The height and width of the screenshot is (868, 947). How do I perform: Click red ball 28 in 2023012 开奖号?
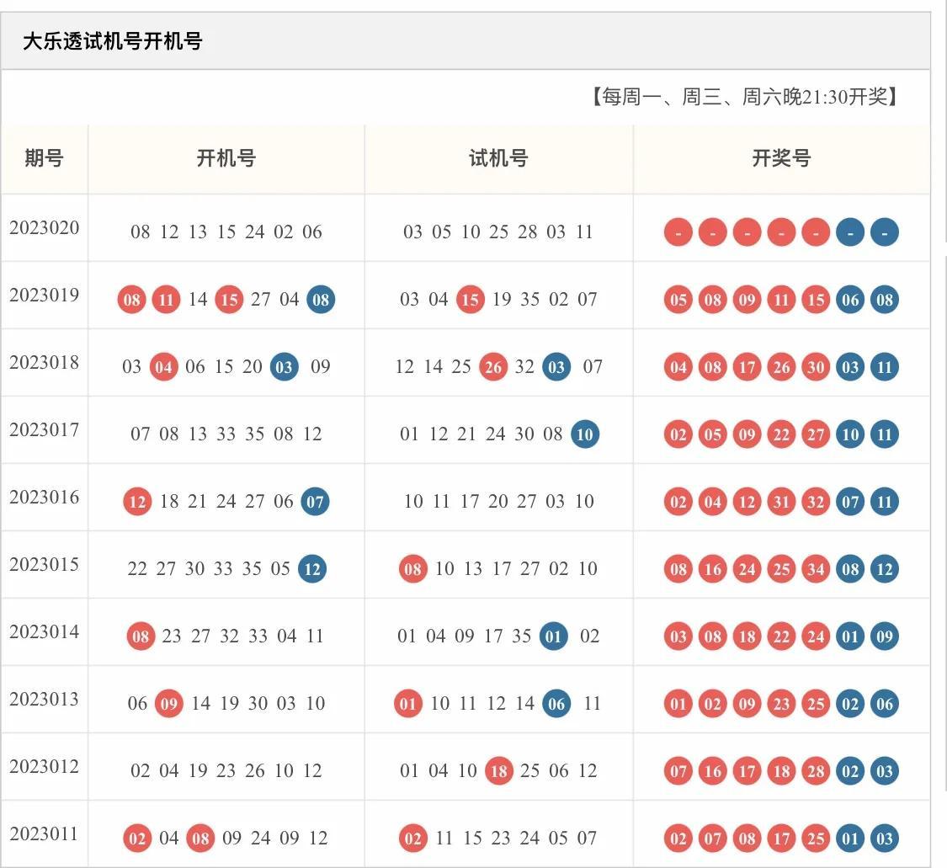(816, 770)
